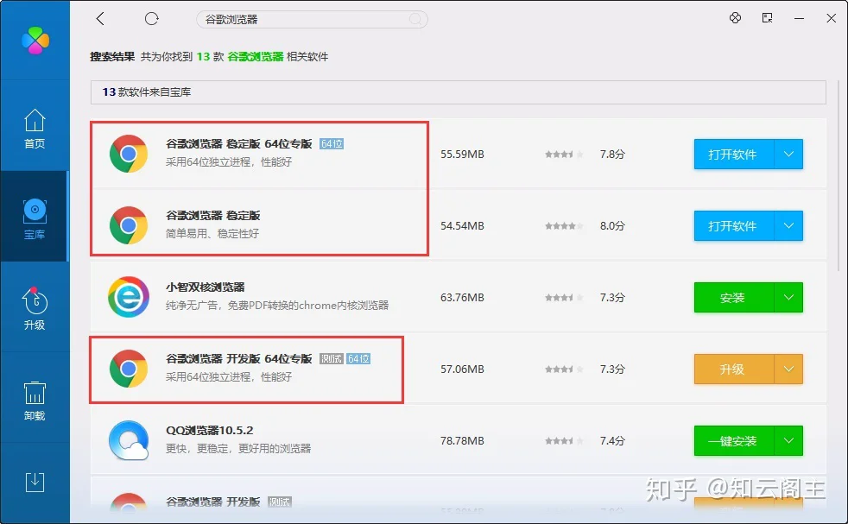Click the mini-mode icon beside minimize
848x524 pixels.
(x=767, y=18)
